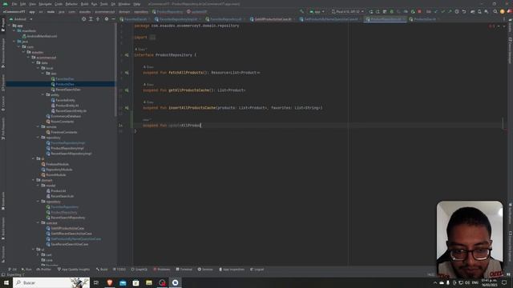The height and width of the screenshot is (288, 513).
Task: Click the Collapse All icon in Project panel
Action: coord(98,19)
